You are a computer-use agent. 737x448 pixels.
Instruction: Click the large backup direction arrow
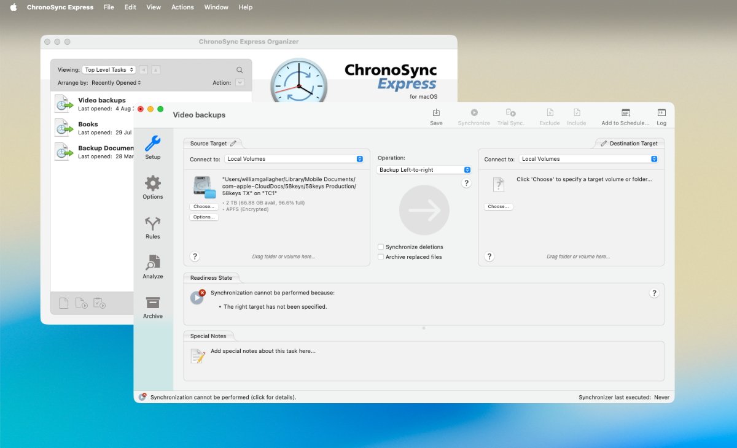point(424,210)
